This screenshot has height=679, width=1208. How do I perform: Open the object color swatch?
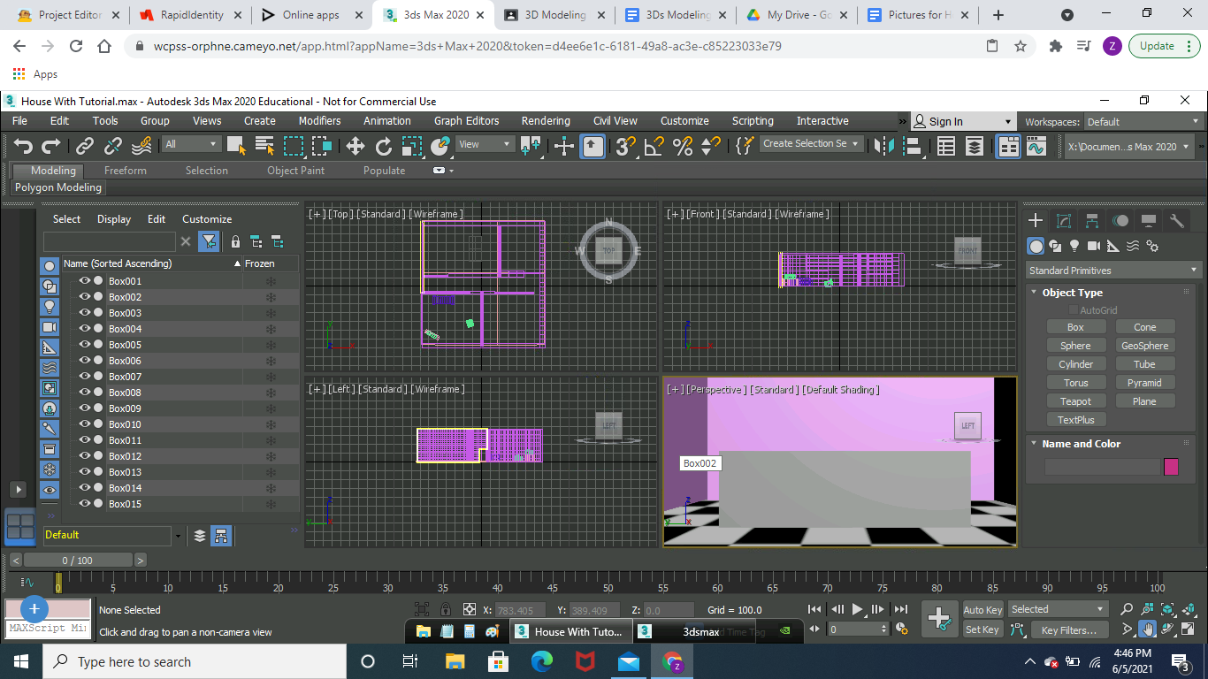pyautogui.click(x=1171, y=467)
